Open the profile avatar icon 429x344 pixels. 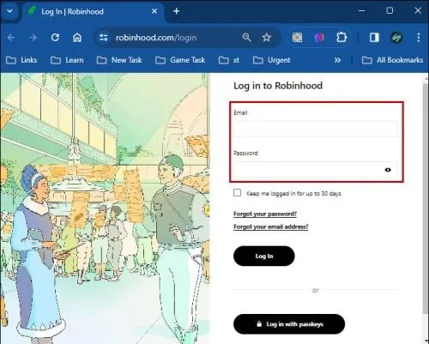click(396, 37)
